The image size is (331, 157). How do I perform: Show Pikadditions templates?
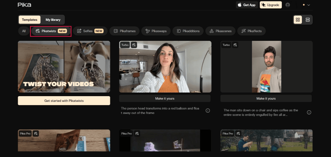[x=188, y=31]
